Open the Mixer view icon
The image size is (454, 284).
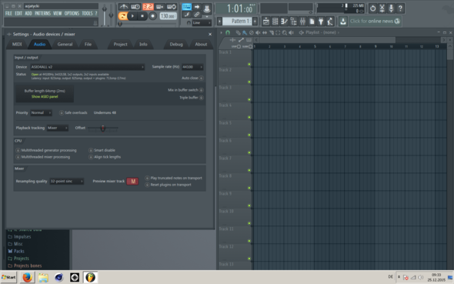[302, 21]
